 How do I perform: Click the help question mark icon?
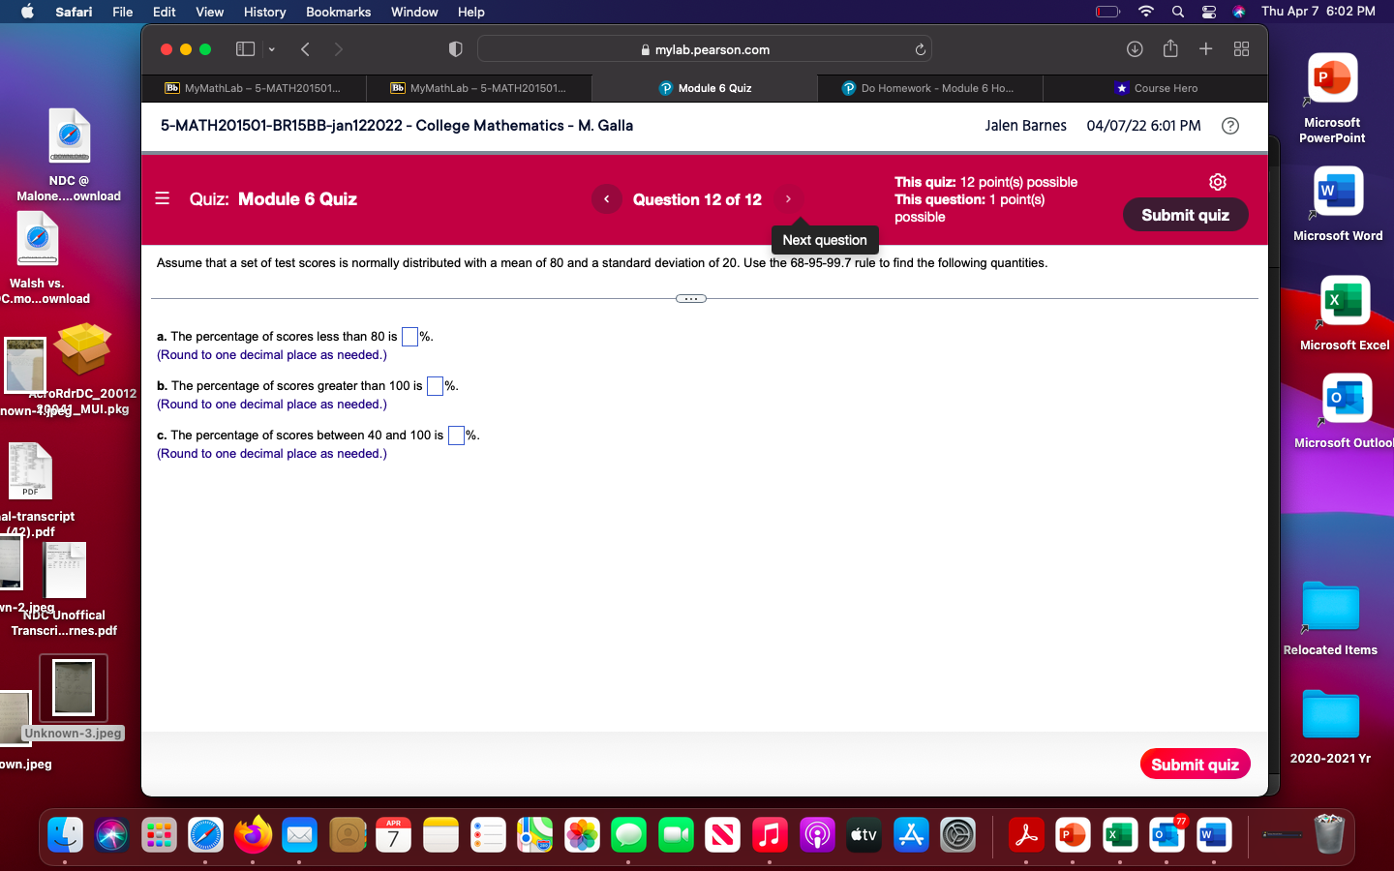(1230, 126)
